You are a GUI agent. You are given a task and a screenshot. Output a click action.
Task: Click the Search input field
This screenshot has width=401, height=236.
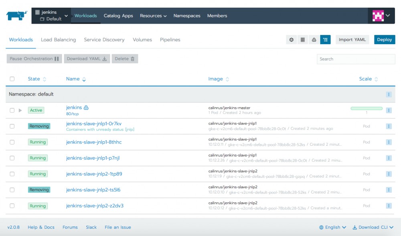pos(356,59)
